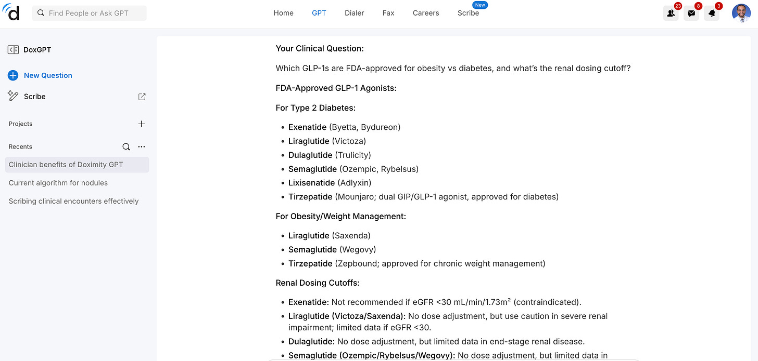The height and width of the screenshot is (361, 758).
Task: Click the 'FDA-Approved GLP-1 Agonists:' heading
Action: click(336, 88)
